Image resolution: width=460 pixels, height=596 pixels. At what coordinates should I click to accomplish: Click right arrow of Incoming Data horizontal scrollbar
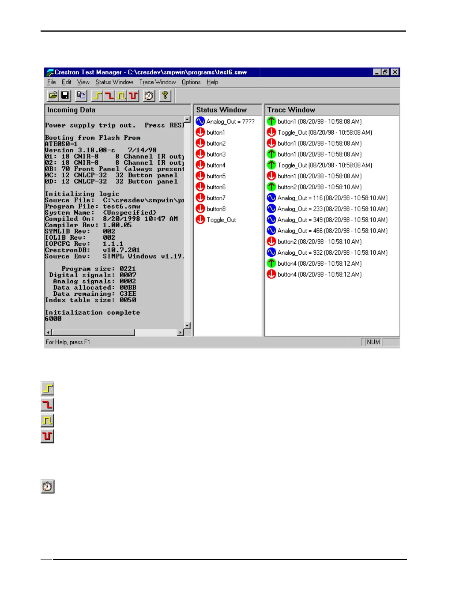pyautogui.click(x=181, y=332)
